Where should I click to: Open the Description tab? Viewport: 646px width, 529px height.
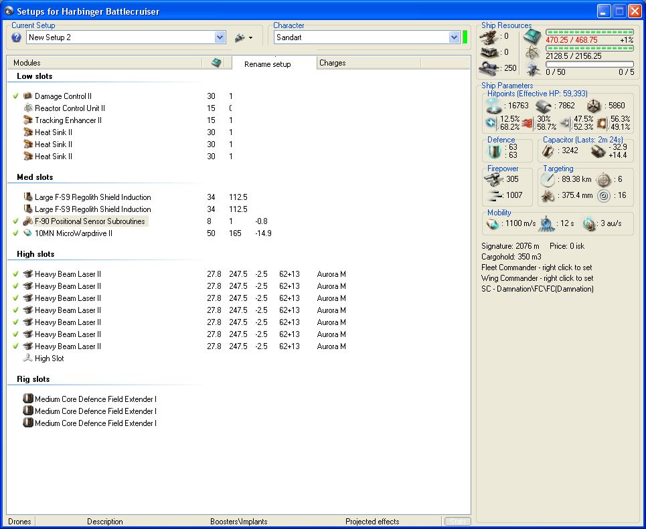pos(104,522)
